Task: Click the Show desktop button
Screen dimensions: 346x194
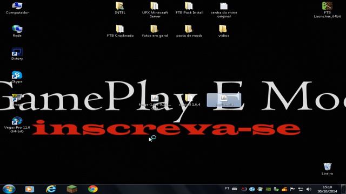Action: 344,189
